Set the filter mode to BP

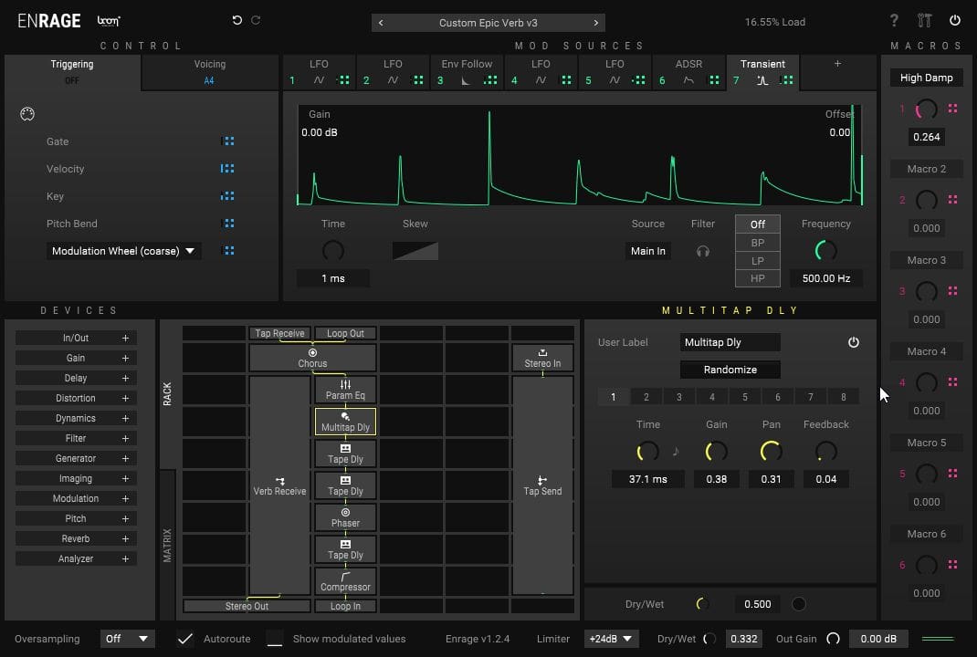tap(758, 242)
